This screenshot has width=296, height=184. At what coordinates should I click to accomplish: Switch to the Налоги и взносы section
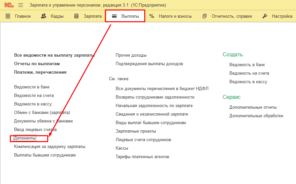click(x=175, y=16)
